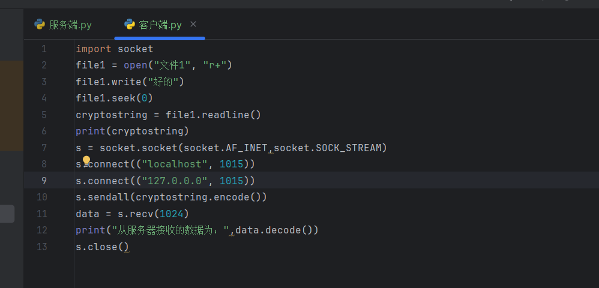
Task: Click the "r+" mode string on line 2
Action: [214, 65]
